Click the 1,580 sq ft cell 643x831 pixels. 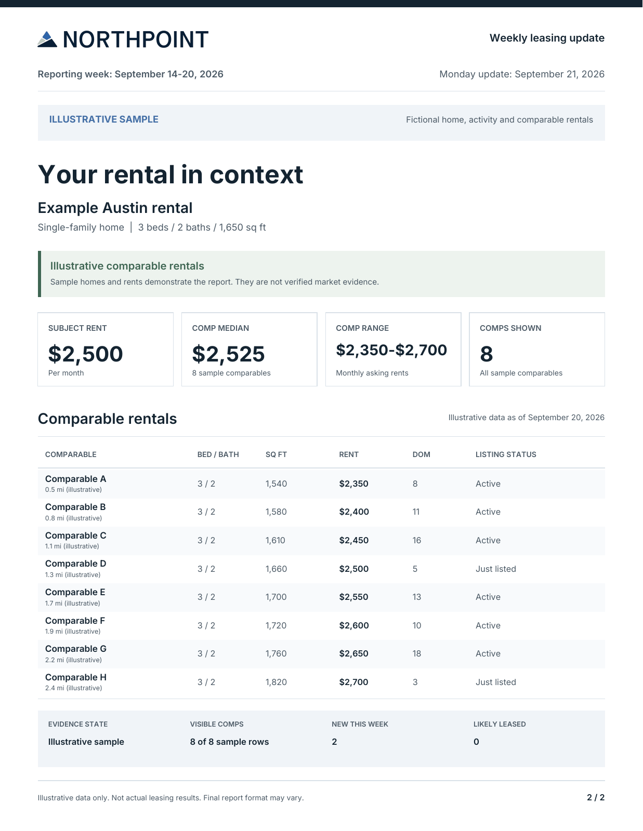point(276,512)
